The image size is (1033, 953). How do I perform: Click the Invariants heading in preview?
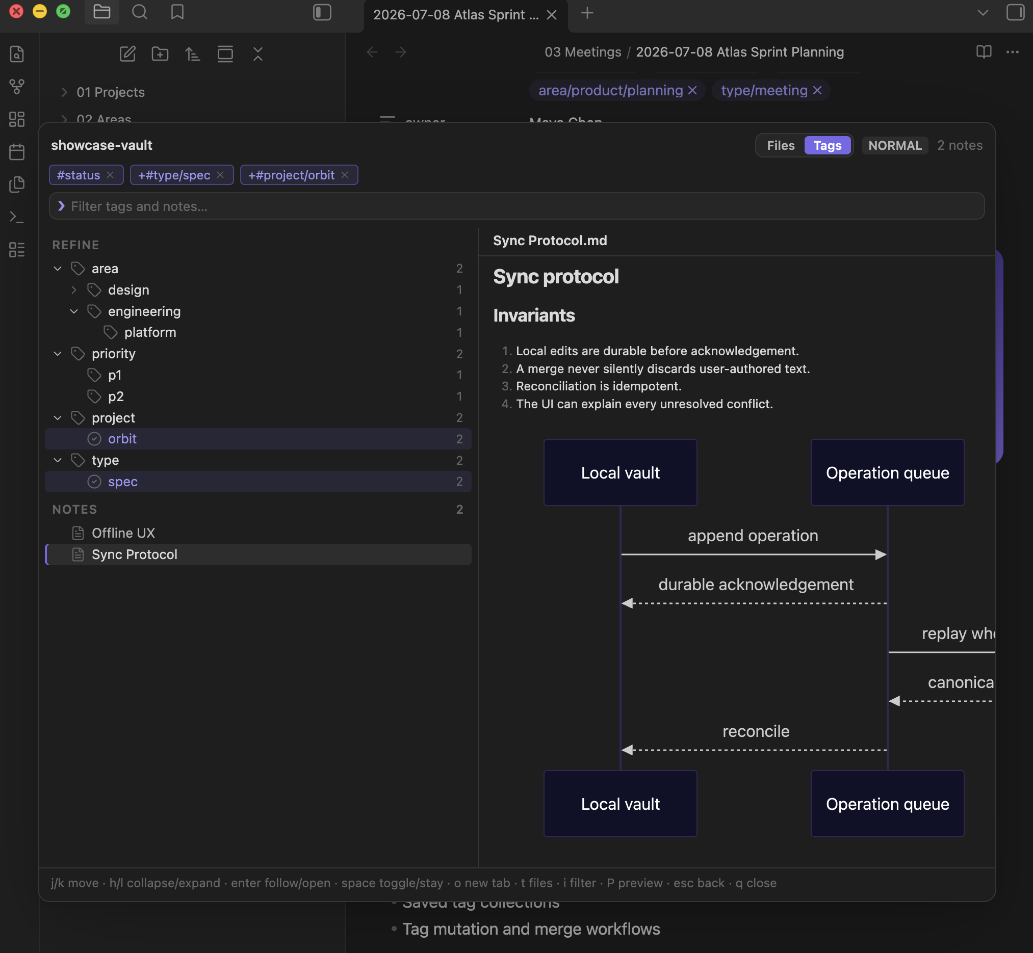tap(533, 315)
